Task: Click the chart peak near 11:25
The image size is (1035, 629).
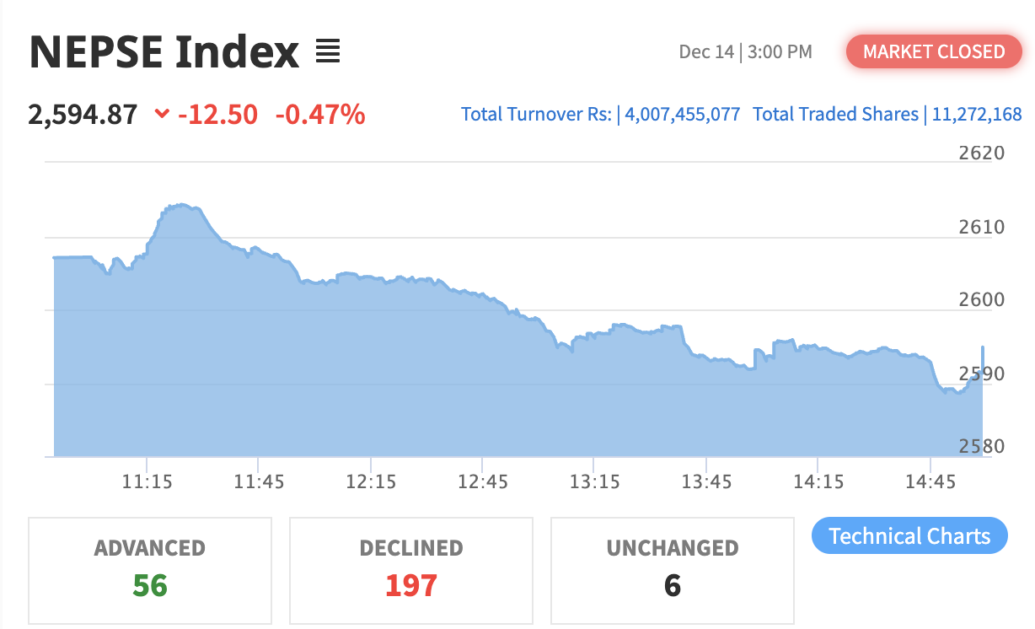Action: [x=181, y=205]
